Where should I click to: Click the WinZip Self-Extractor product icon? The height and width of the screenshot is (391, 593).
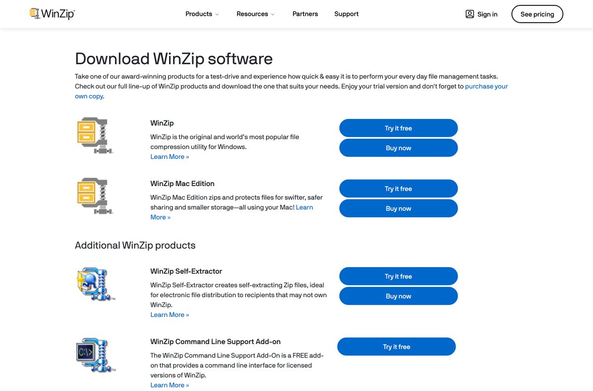click(95, 284)
